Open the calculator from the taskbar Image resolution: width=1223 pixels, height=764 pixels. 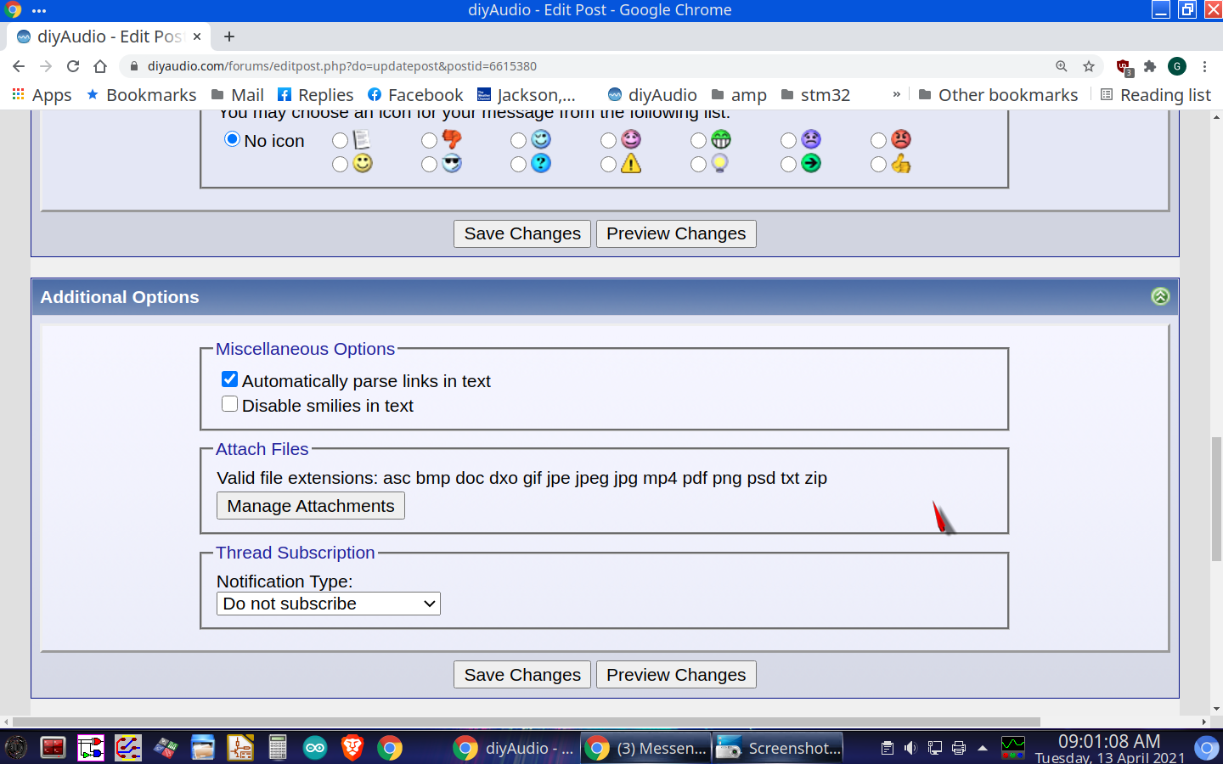pyautogui.click(x=278, y=748)
